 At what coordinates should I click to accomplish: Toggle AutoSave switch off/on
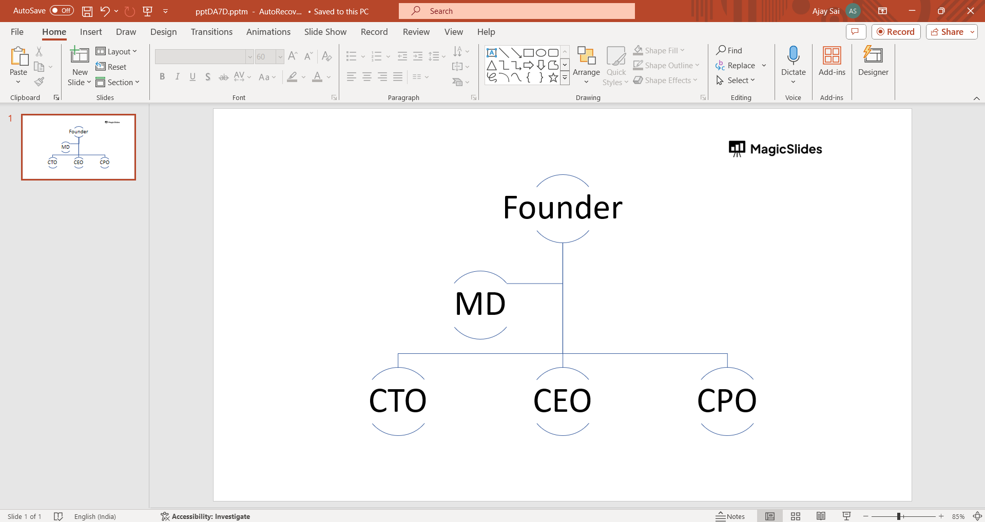(x=62, y=11)
